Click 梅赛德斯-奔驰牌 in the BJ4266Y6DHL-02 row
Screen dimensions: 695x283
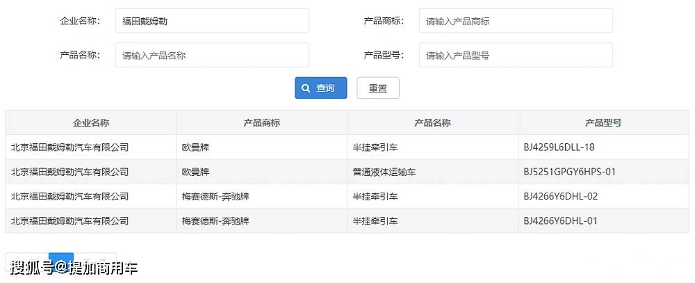[x=215, y=196]
